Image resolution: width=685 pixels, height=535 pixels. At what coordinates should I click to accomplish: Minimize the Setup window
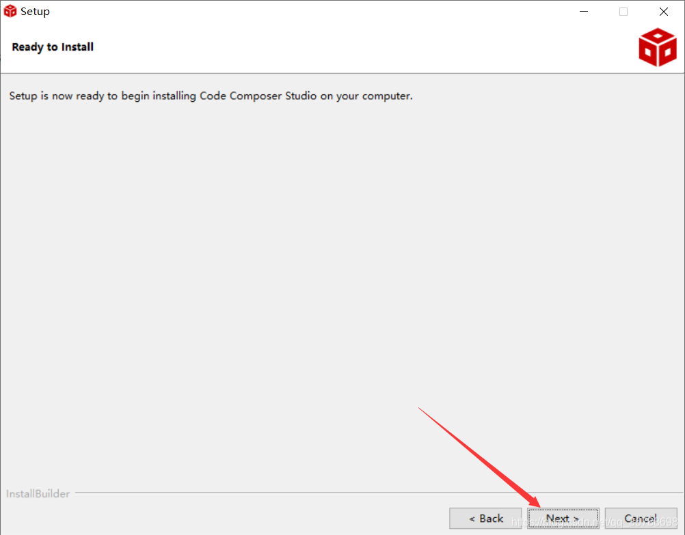click(584, 12)
